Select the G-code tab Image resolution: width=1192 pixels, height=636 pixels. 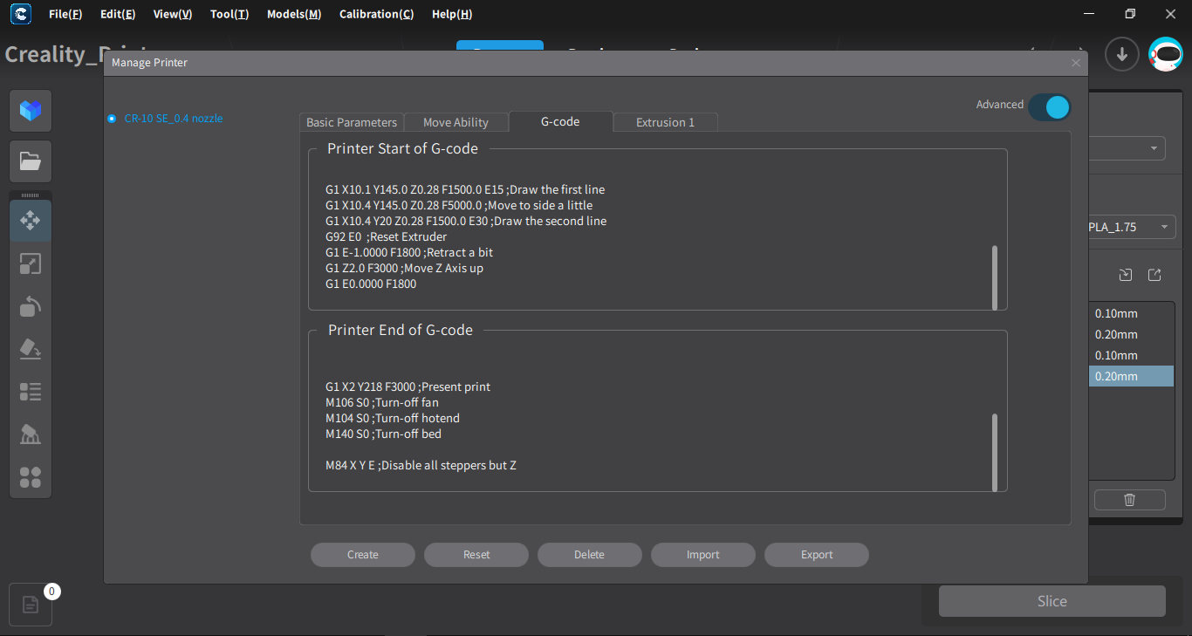[x=560, y=121]
